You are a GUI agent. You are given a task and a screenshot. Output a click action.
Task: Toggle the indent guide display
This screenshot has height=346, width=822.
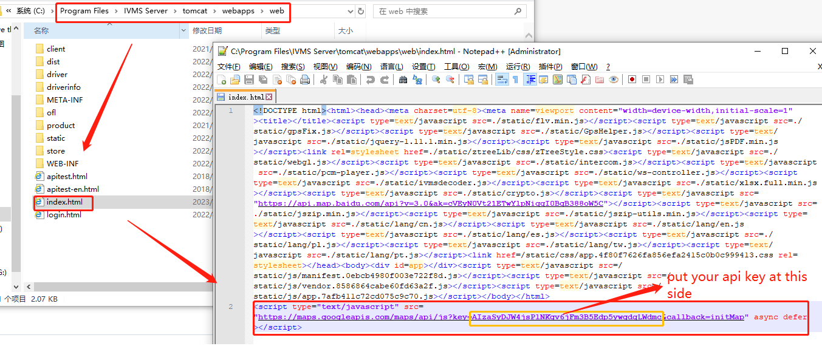530,80
